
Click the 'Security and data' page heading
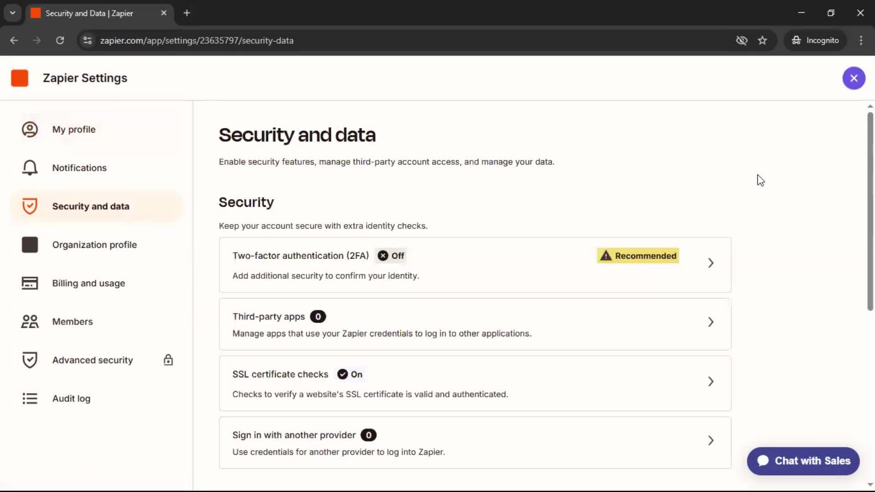(x=297, y=135)
